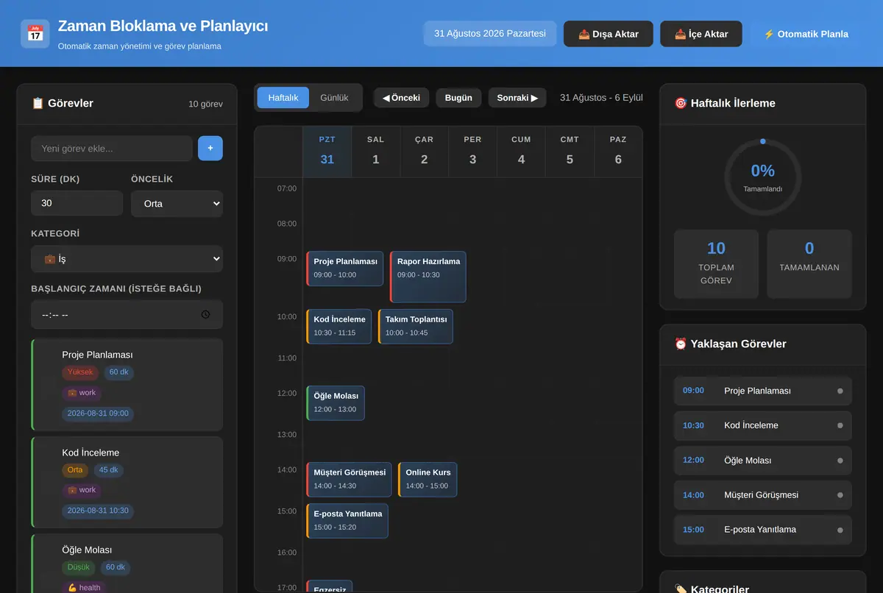
Task: Select E-posta Yanıtlama 15:00 - 15:20 calendar block
Action: click(347, 521)
